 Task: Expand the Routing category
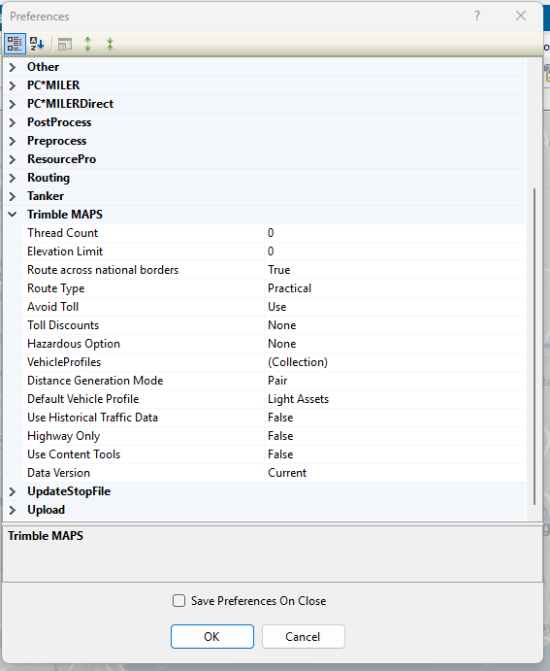[x=13, y=178]
